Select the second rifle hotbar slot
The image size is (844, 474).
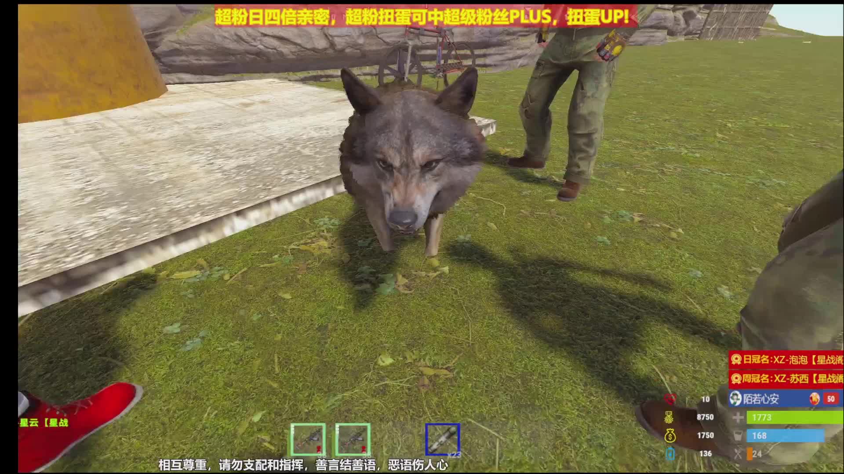[x=353, y=439]
